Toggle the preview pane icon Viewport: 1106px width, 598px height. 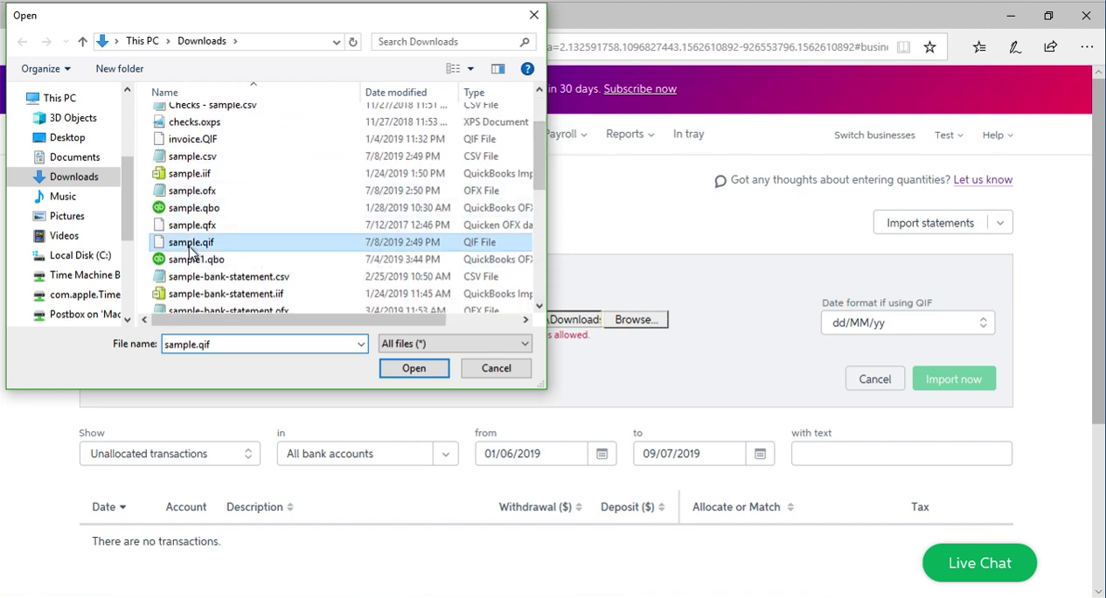click(x=497, y=69)
